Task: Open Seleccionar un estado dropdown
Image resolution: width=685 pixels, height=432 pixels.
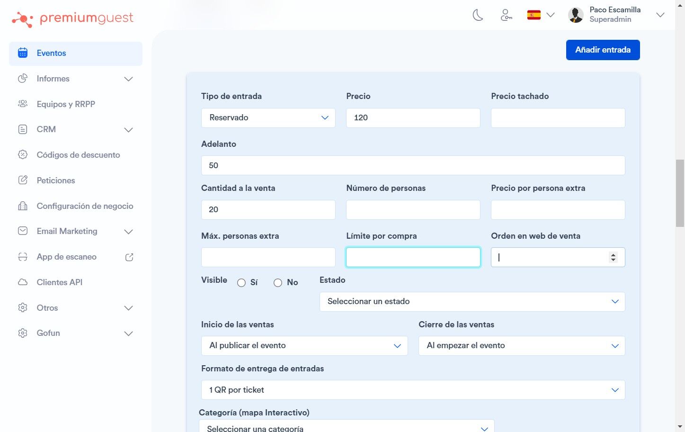Action: tap(472, 302)
